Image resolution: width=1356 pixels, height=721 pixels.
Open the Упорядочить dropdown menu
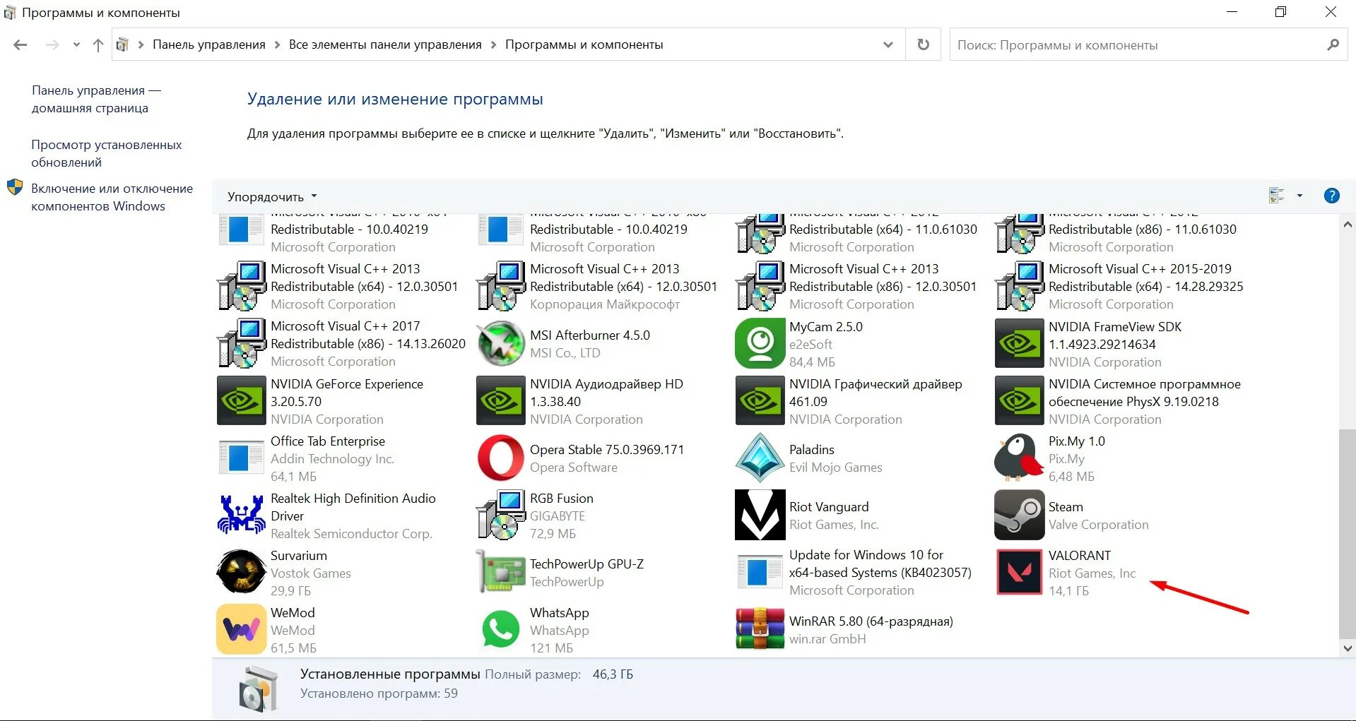click(x=272, y=196)
